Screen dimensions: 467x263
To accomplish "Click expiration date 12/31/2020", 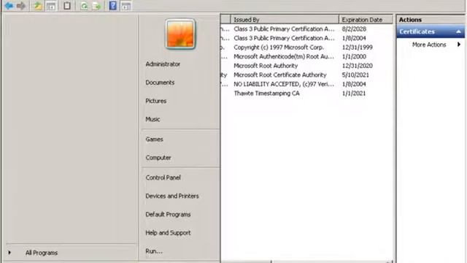I will 357,66.
